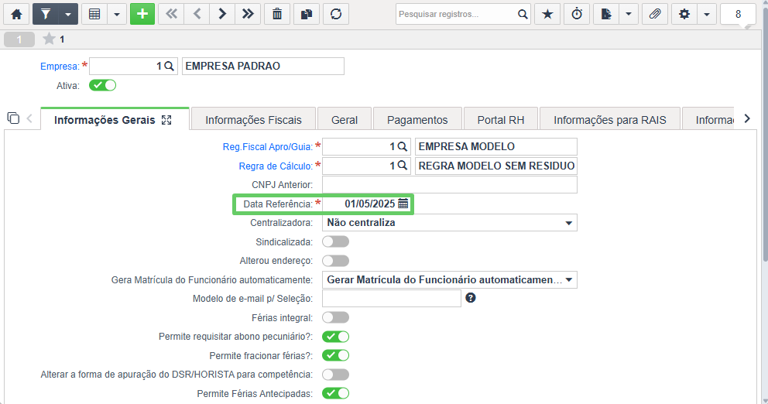The width and height of the screenshot is (768, 404).
Task: Toggle the Férias integral switch
Action: 335,317
